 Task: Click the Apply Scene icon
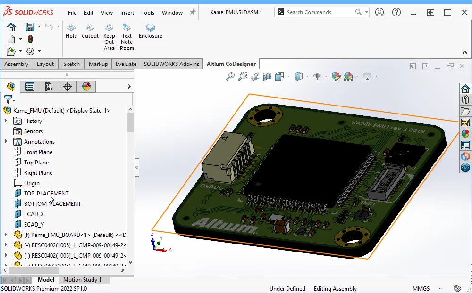pos(348,76)
